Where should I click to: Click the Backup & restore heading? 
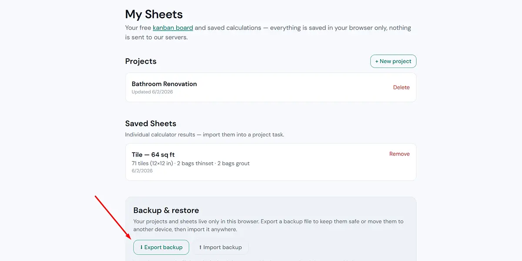[166, 211]
